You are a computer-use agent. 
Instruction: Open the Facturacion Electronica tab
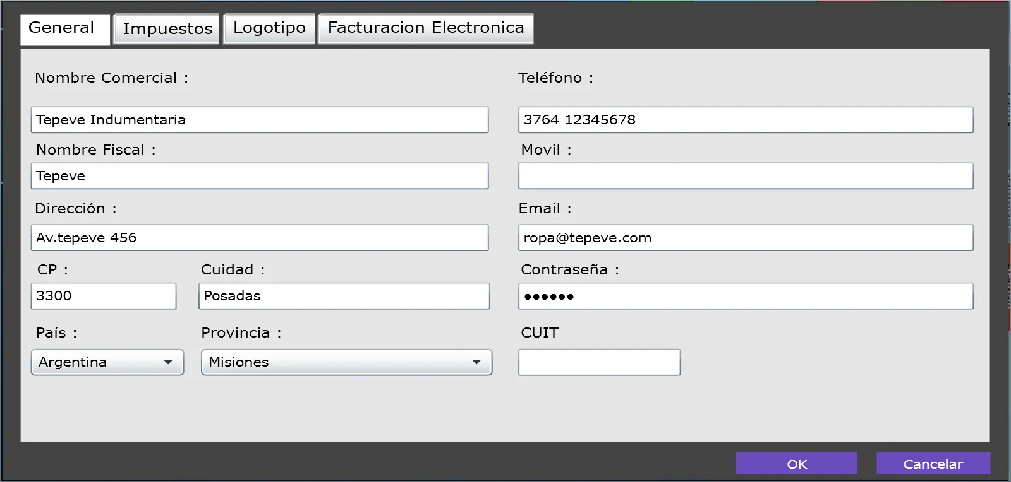(426, 28)
